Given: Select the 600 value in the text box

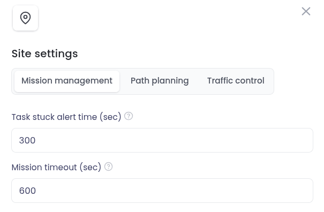Looking at the screenshot, I should [x=27, y=191].
